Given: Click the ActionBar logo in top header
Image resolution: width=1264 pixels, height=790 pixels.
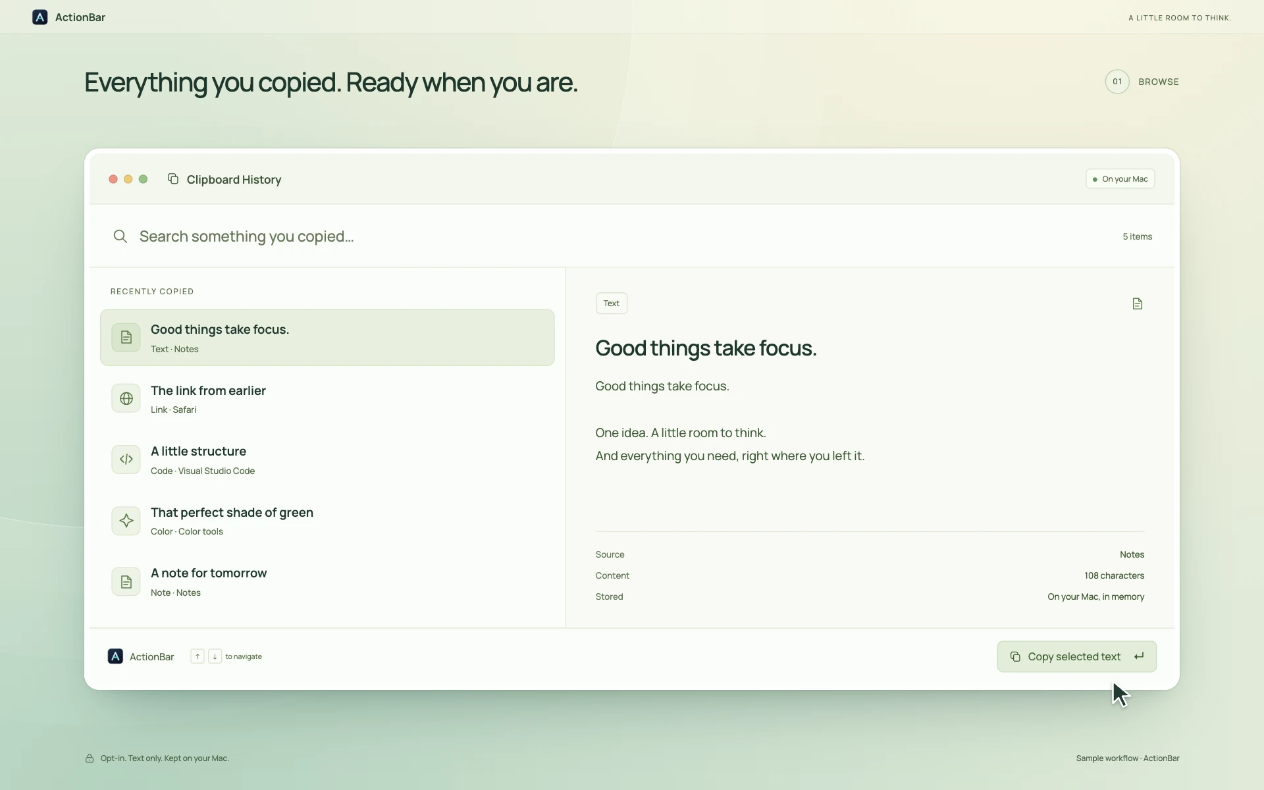Looking at the screenshot, I should coord(39,17).
